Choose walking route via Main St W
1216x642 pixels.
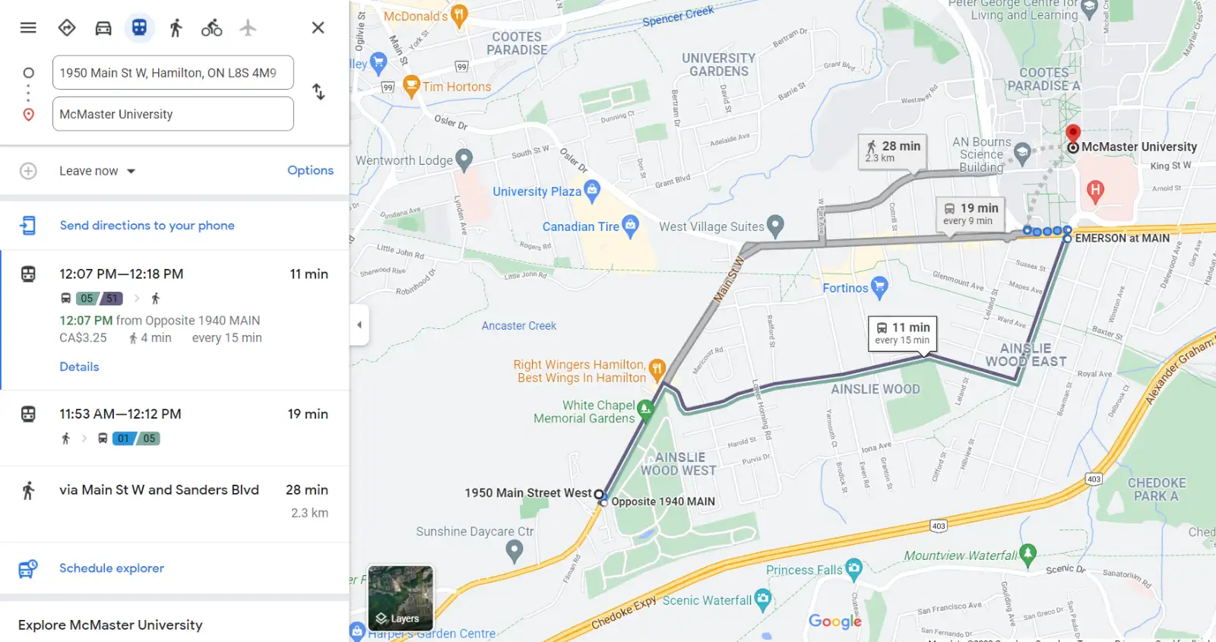175,504
